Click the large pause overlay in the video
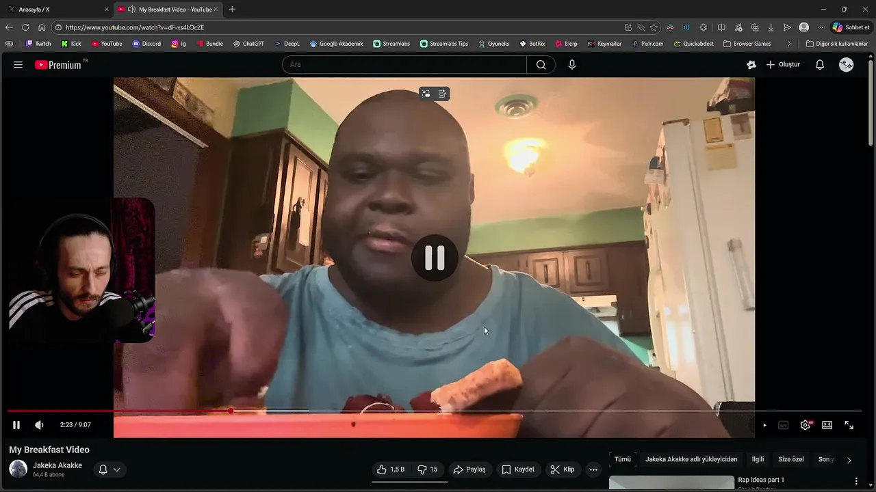This screenshot has width=876, height=492. [435, 258]
